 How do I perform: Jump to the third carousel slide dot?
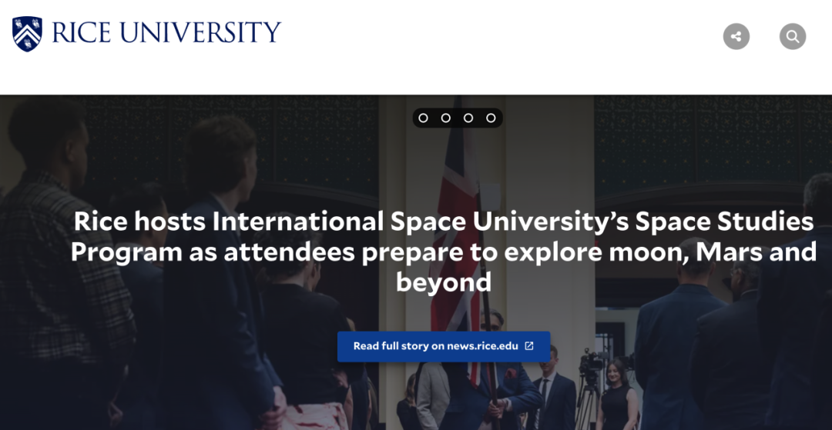[468, 118]
